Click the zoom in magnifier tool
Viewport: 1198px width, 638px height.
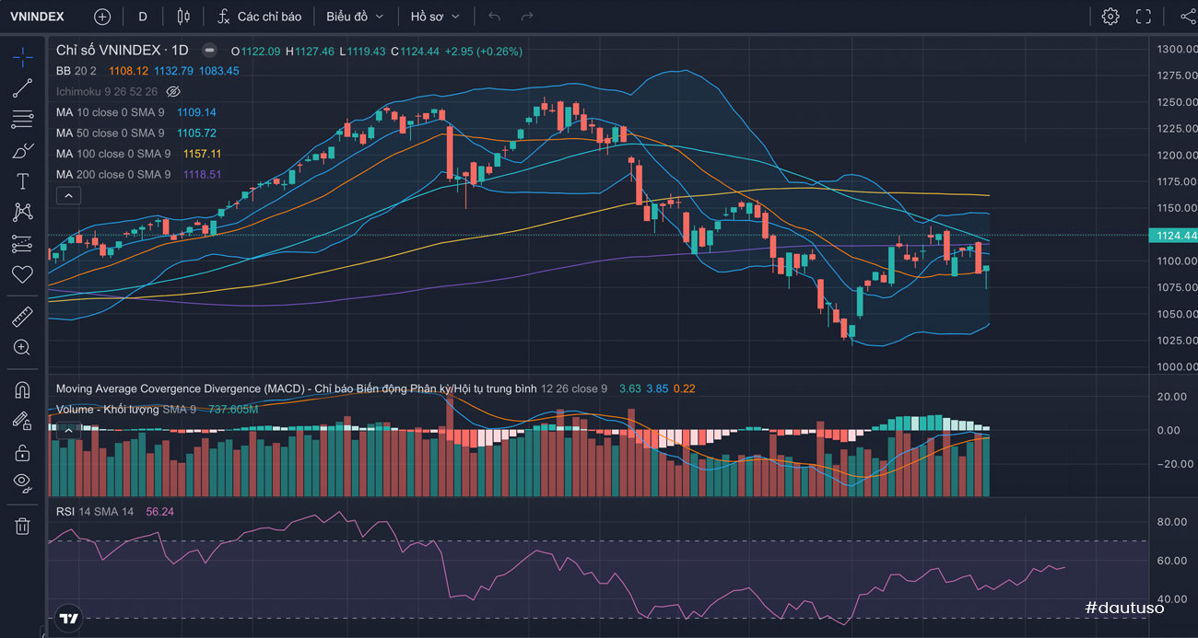pos(22,348)
